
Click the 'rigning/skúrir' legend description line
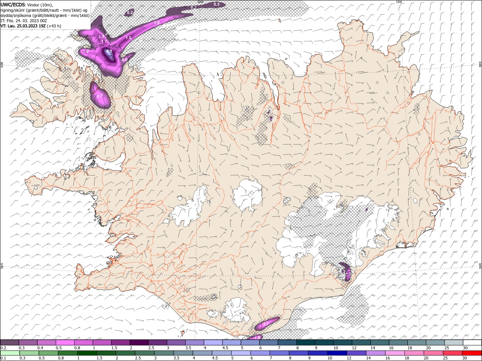(44, 10)
